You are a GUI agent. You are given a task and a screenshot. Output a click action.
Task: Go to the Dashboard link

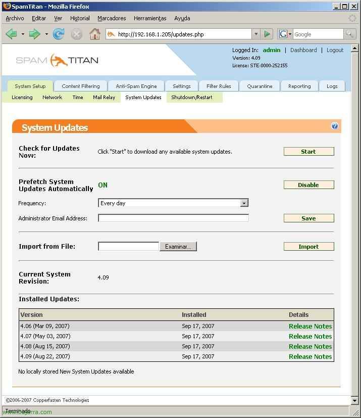(303, 50)
